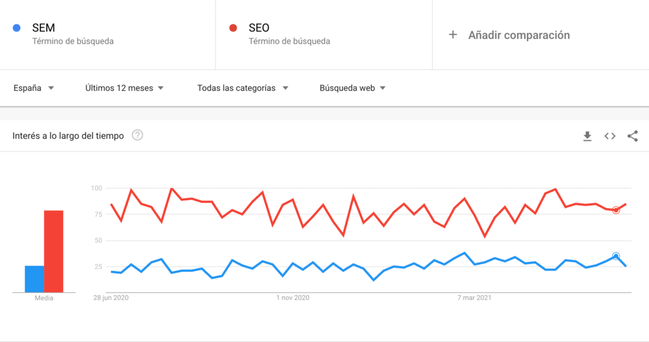Download the interest over time chart

pos(587,136)
